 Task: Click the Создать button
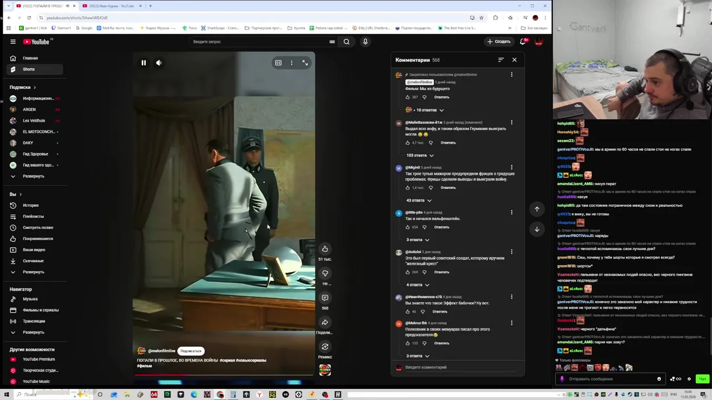(x=499, y=42)
